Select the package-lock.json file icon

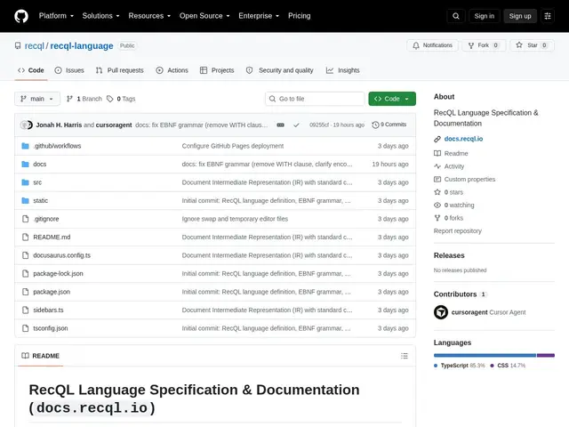(25, 273)
